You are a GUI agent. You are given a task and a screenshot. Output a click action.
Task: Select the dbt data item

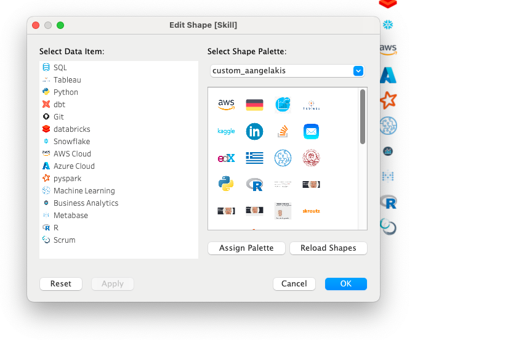pos(119,105)
